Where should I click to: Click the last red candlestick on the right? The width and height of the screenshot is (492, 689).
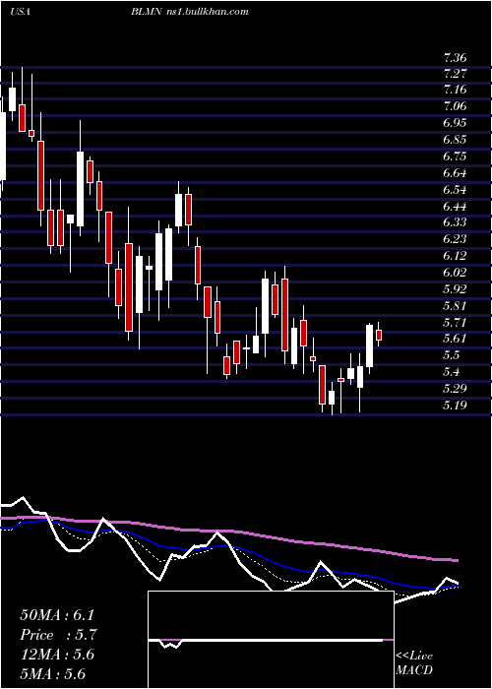click(x=379, y=335)
